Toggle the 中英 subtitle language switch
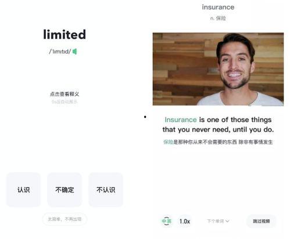Image resolution: width=290 pixels, height=239 pixels. (166, 221)
